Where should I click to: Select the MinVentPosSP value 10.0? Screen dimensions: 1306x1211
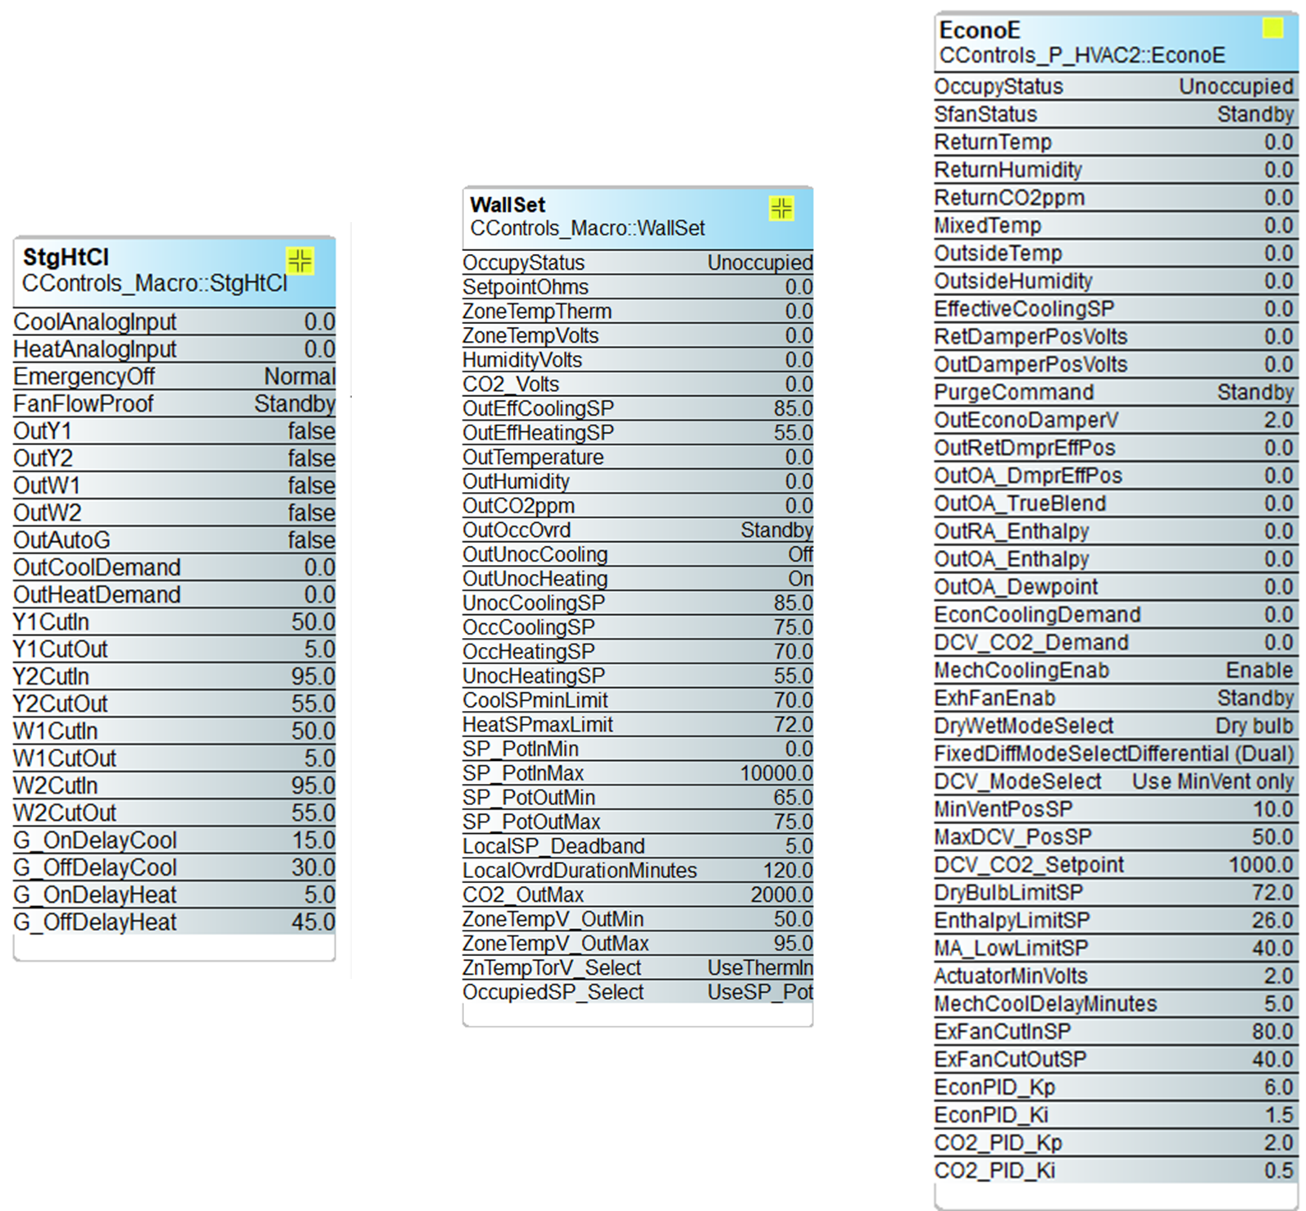pyautogui.click(x=1272, y=810)
